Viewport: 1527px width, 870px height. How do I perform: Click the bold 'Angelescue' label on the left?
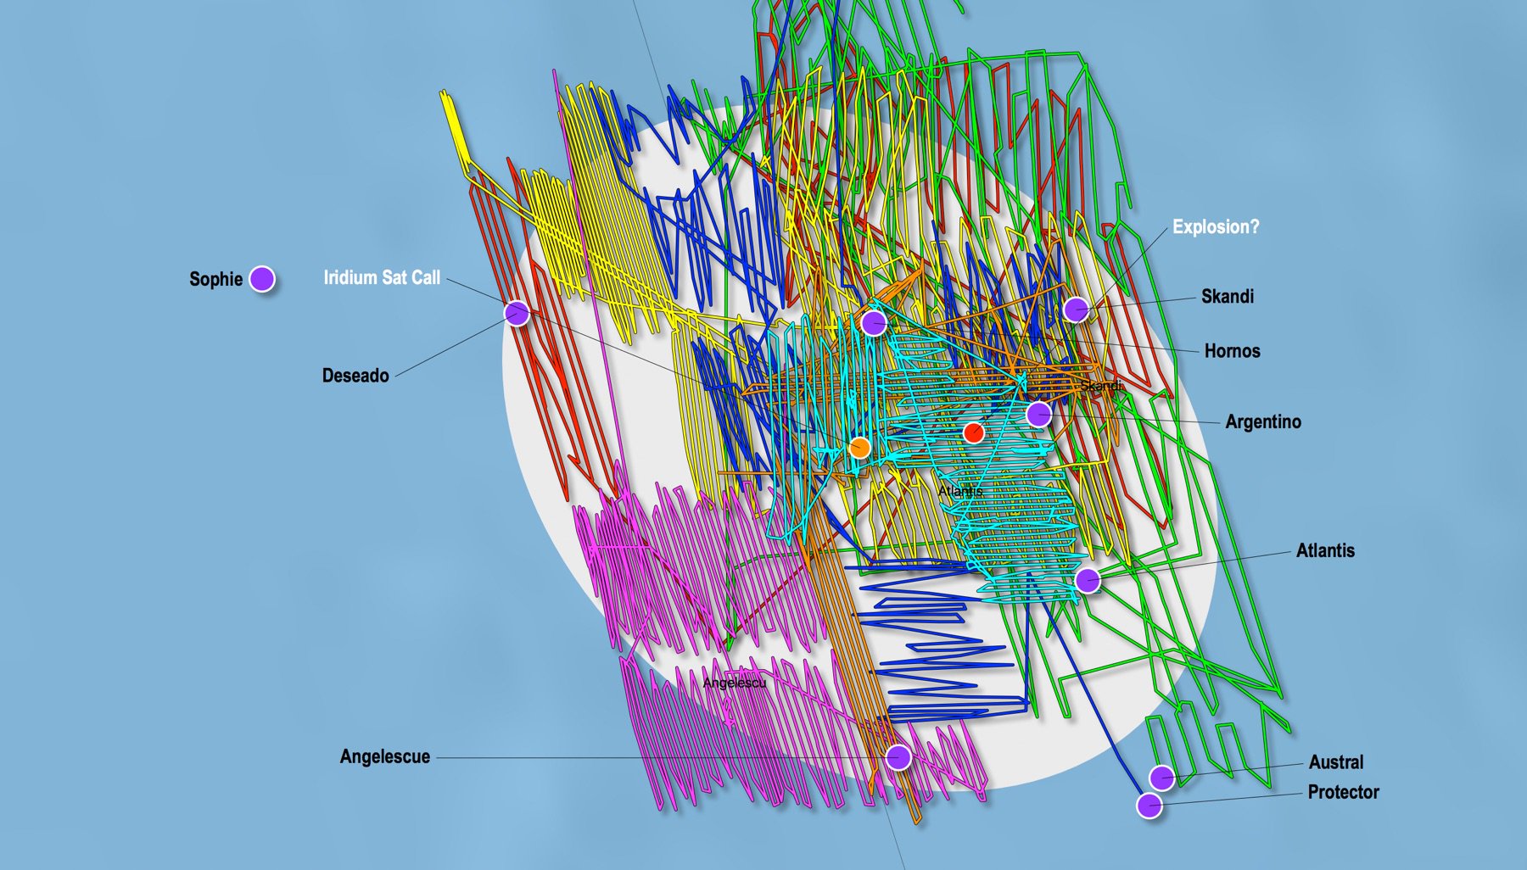point(384,756)
